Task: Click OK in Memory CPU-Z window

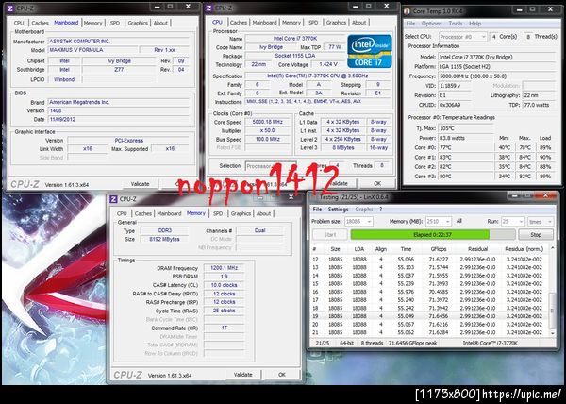Action: (282, 375)
